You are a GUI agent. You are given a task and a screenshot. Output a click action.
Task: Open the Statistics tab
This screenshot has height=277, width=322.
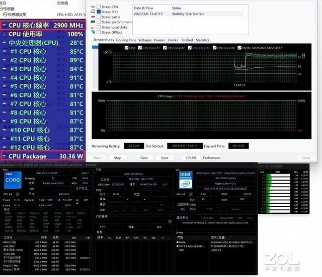[202, 40]
